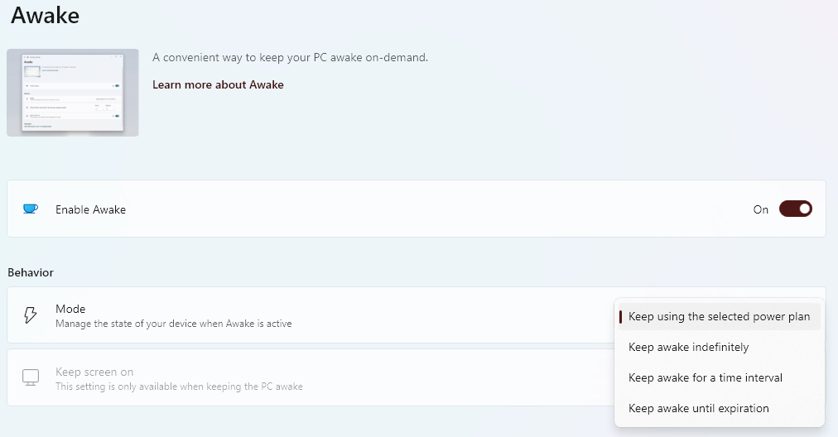This screenshot has height=437, width=838.
Task: Choose Keep awake indefinitely option
Action: [x=688, y=347]
